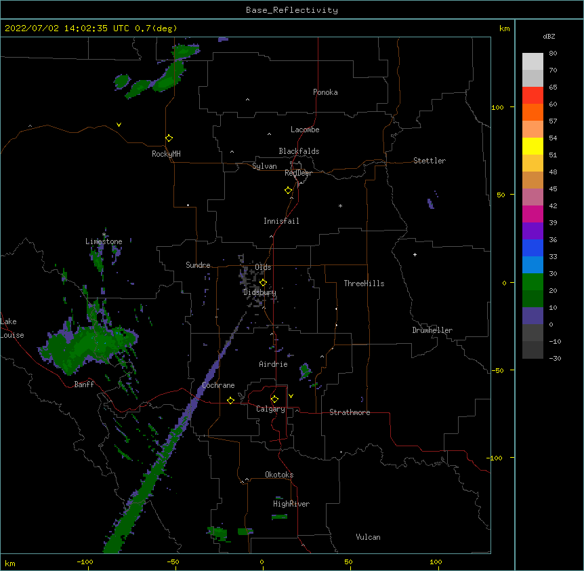Click the Okotoks label
584x571 pixels.
click(x=279, y=475)
